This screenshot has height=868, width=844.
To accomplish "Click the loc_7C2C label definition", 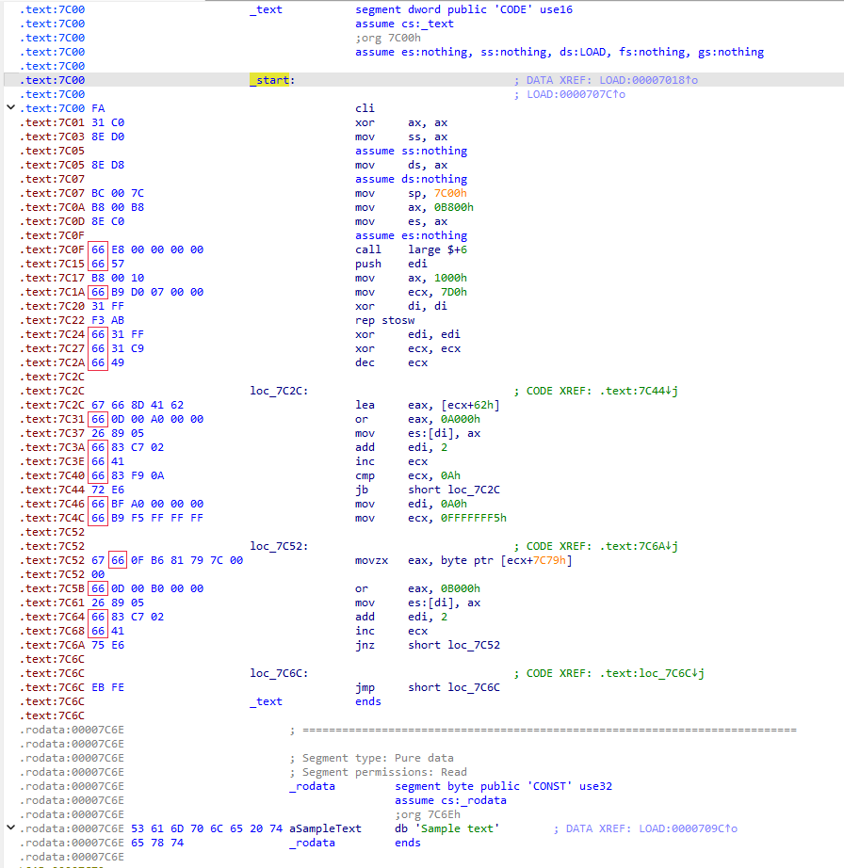I will 278,391.
